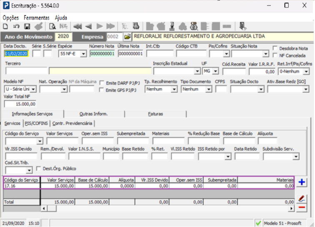
Task: Click the Data Docto. date field
Action: coord(16,54)
